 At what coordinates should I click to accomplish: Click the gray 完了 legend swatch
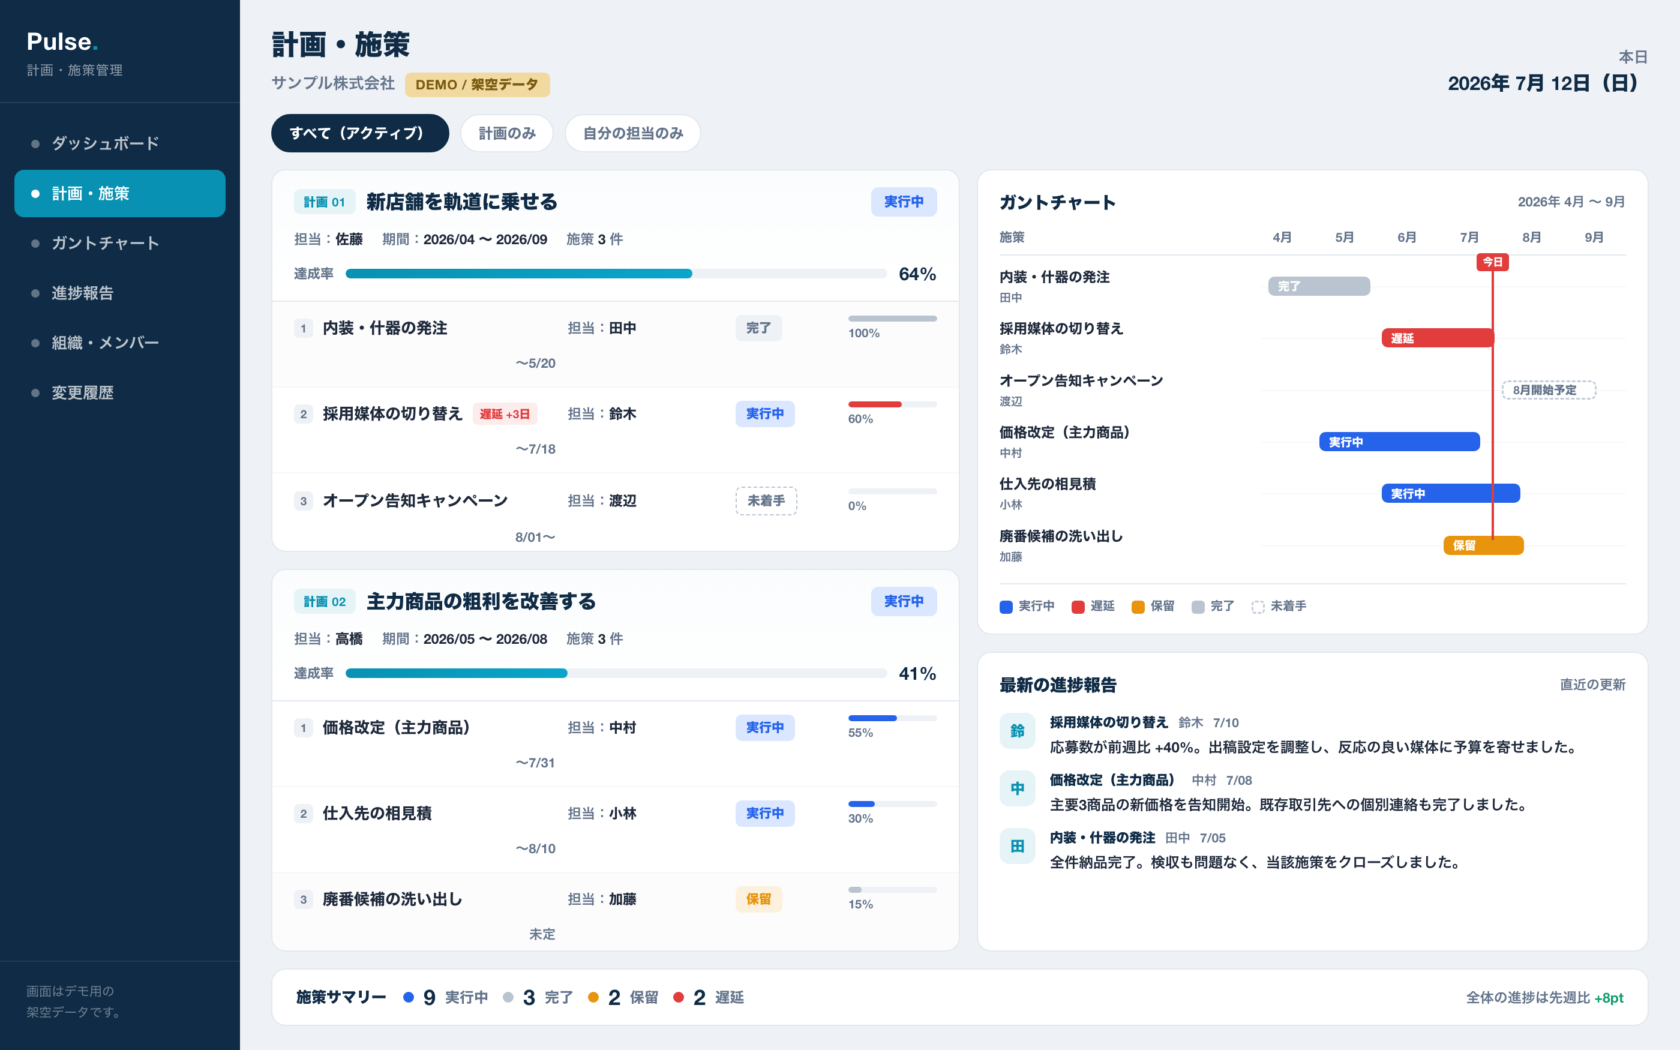tap(1198, 607)
